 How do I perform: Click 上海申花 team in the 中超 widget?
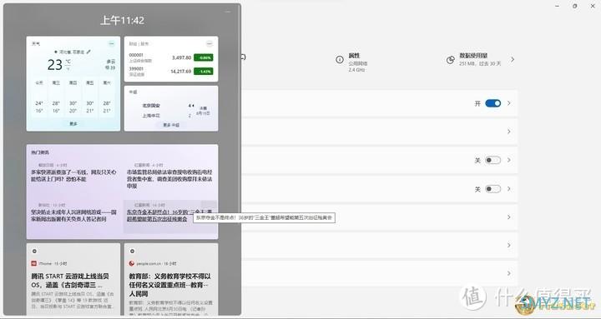click(151, 116)
